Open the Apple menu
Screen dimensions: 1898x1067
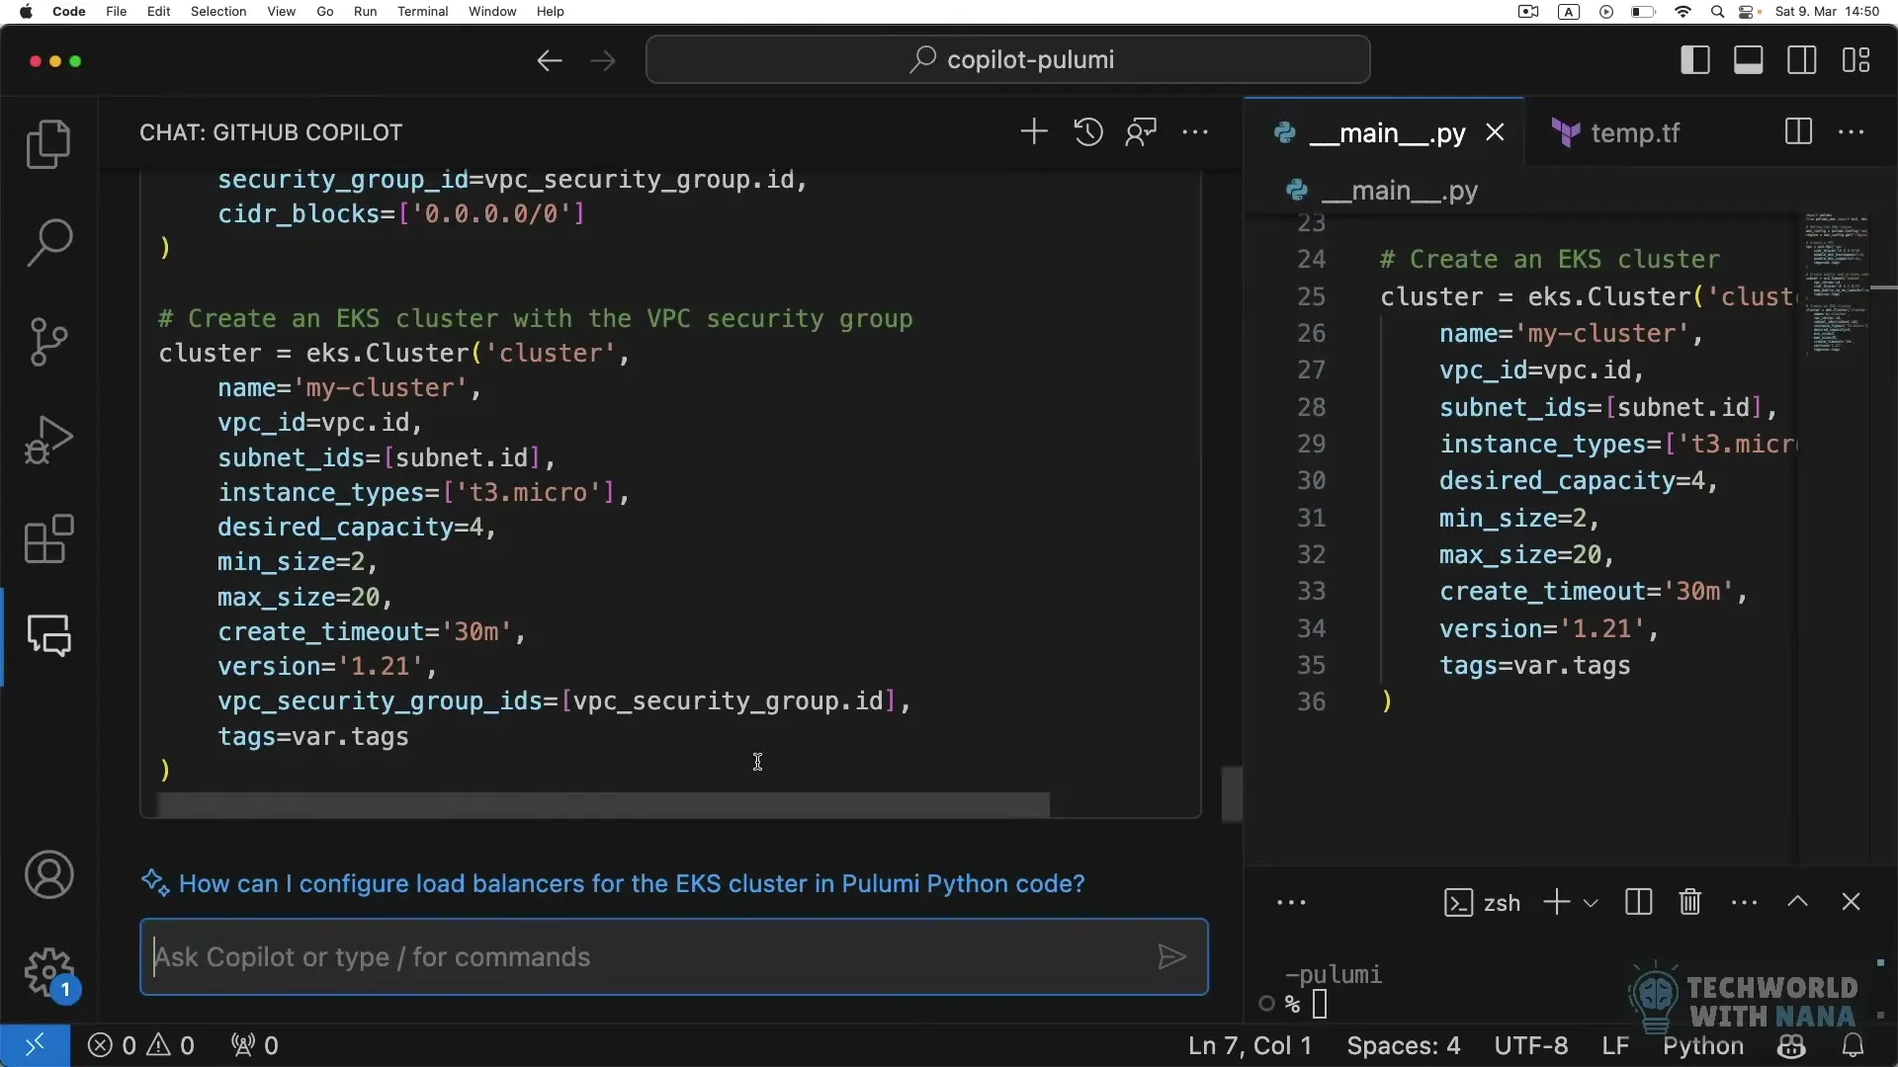[27, 12]
